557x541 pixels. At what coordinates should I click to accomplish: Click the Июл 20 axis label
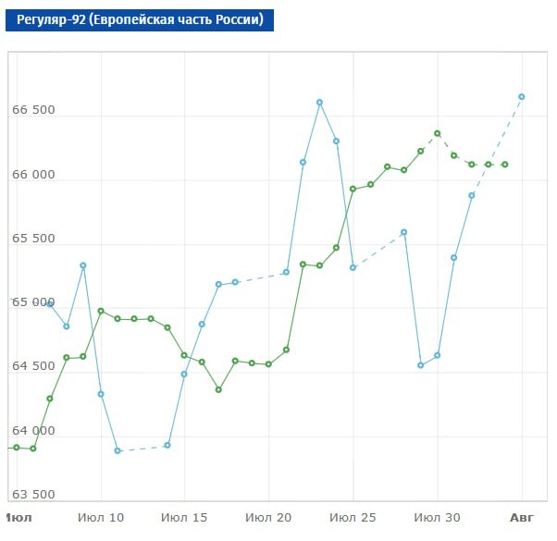(x=268, y=518)
